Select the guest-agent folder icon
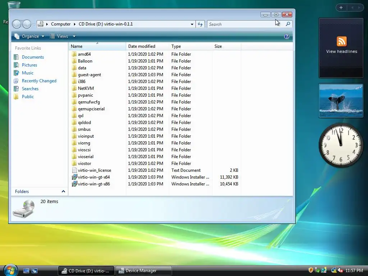368x276 pixels. click(74, 75)
